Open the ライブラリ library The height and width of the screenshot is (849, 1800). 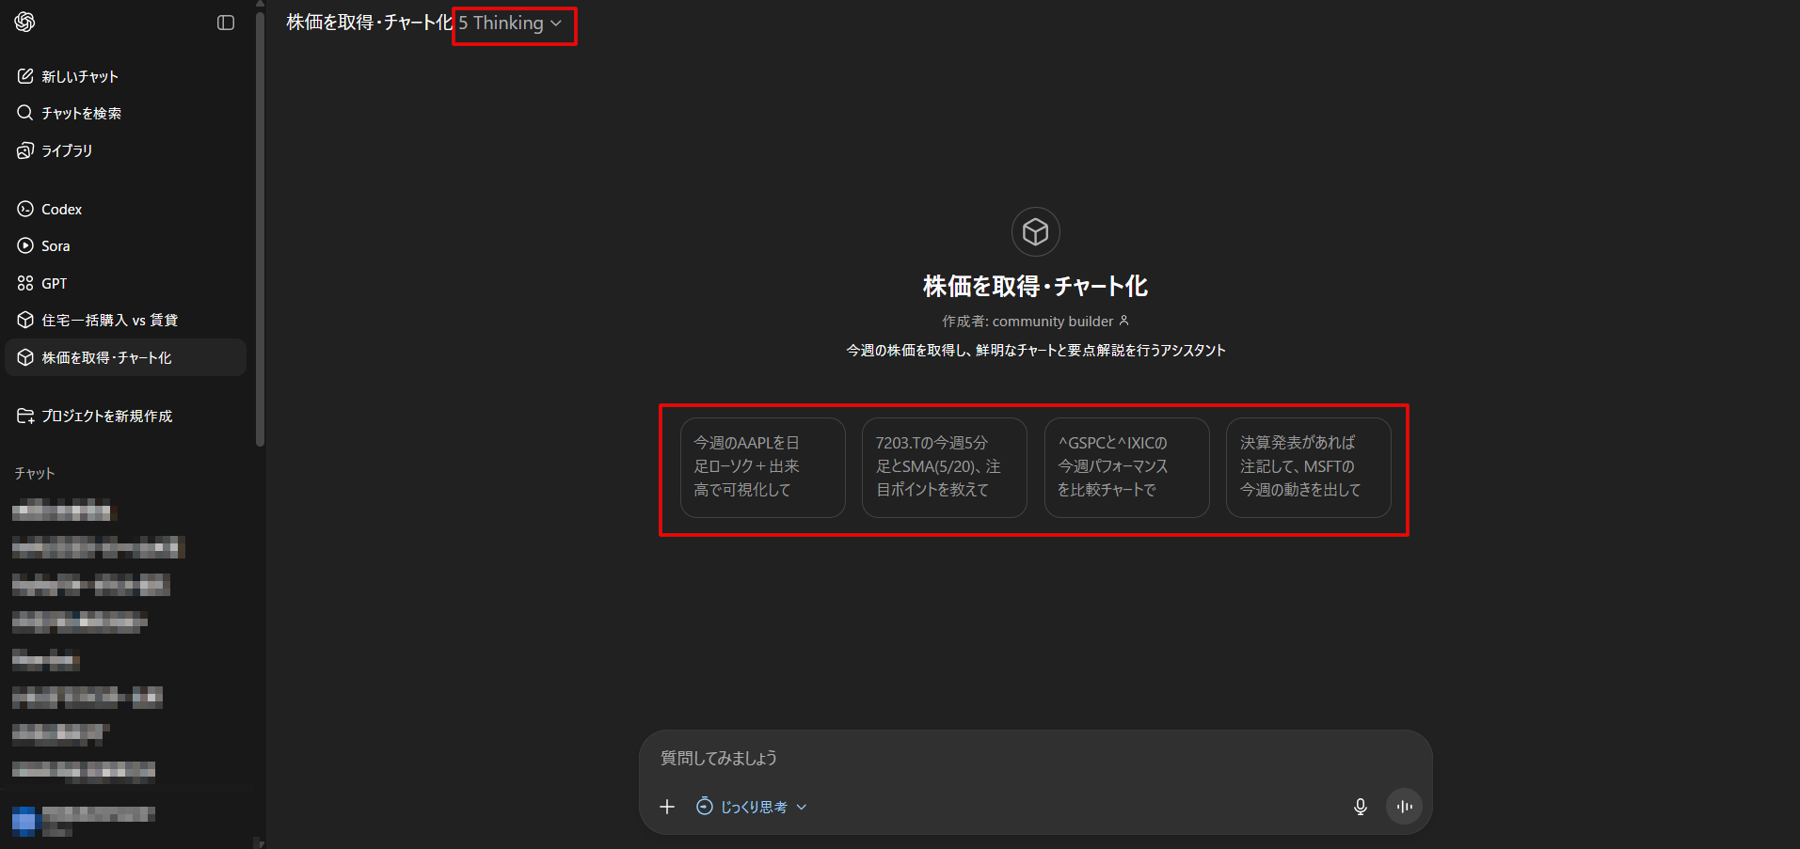(x=66, y=150)
